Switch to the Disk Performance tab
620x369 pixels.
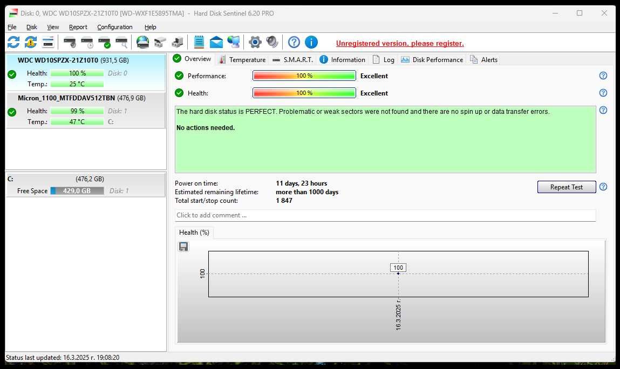[x=432, y=60]
